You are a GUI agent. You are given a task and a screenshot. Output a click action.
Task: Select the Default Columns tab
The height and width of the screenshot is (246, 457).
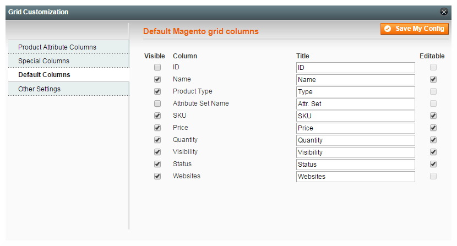click(x=44, y=75)
